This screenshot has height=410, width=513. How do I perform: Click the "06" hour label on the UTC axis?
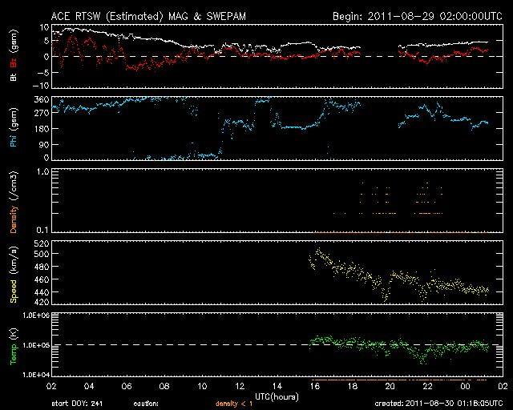coord(127,386)
